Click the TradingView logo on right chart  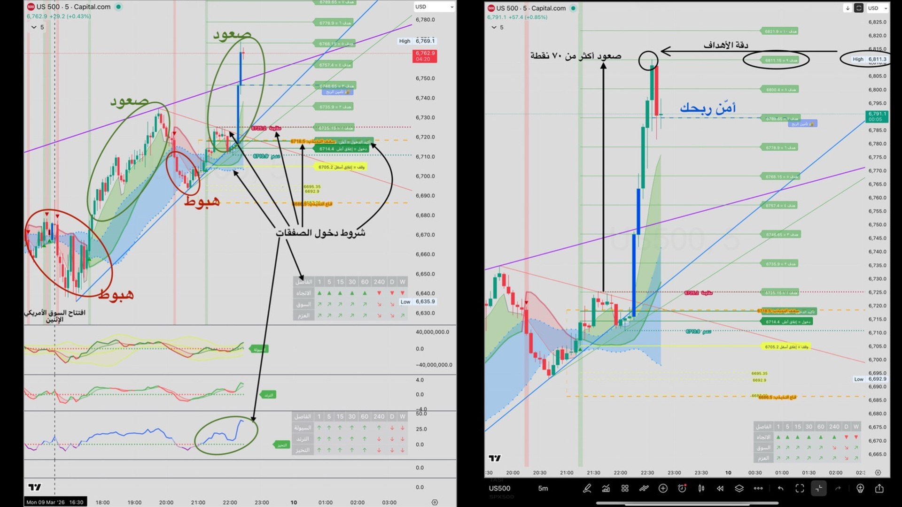click(x=495, y=458)
